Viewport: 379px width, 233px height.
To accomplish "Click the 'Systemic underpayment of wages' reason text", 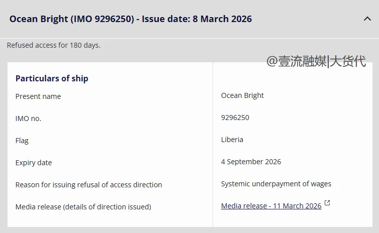I will coord(276,184).
